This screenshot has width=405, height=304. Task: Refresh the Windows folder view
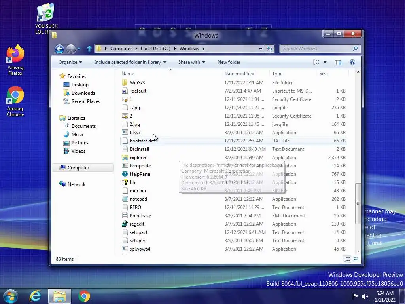click(x=270, y=49)
